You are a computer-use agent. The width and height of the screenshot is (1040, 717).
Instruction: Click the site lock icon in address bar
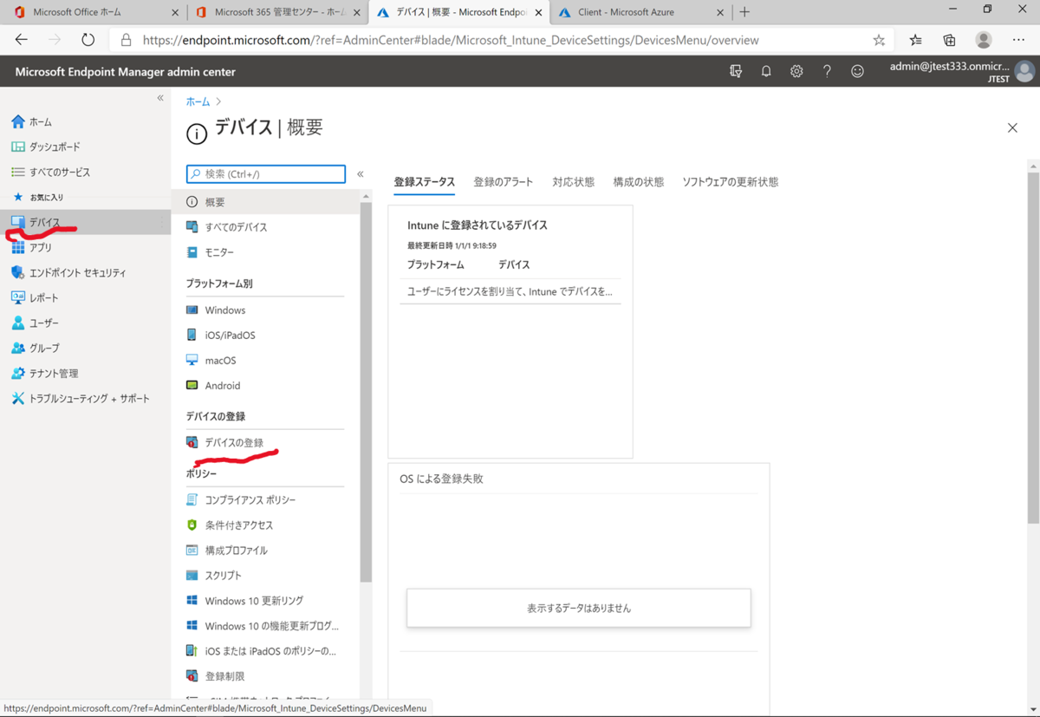coord(126,40)
